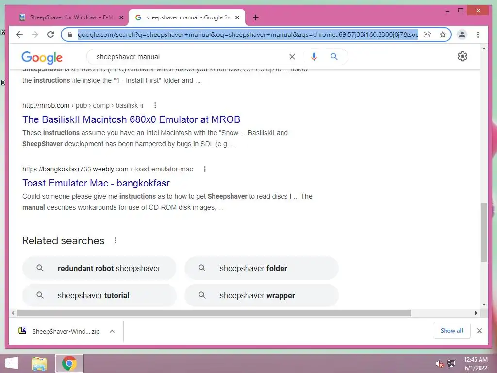497x373 pixels.
Task: Start voice search with the microphone
Action: 314,57
